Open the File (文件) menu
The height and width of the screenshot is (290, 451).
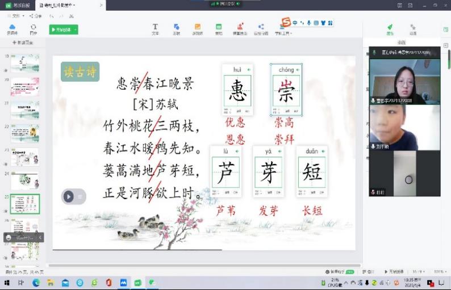[16, 16]
